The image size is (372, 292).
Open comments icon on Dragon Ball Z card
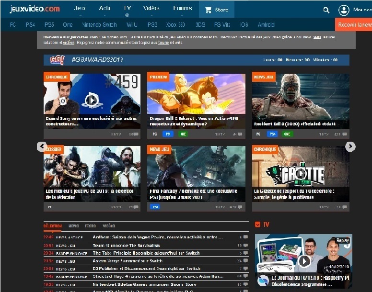click(240, 134)
